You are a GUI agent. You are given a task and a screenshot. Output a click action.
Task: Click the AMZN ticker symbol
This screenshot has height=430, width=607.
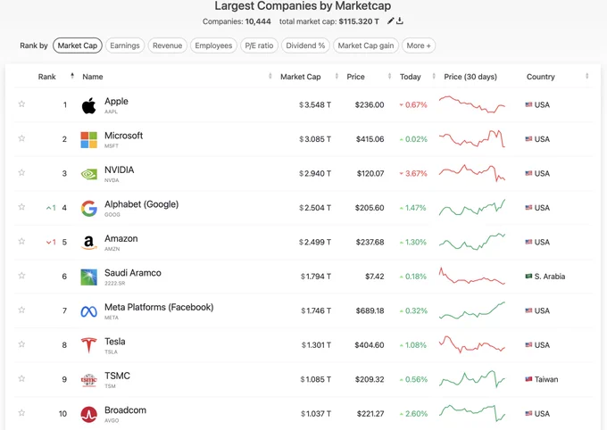112,249
